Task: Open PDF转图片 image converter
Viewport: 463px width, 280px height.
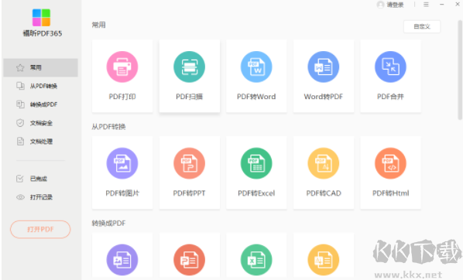Action: click(122, 172)
